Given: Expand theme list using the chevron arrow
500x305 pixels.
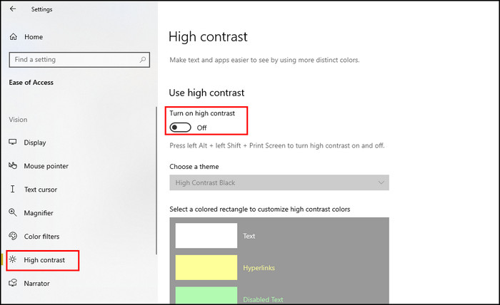Looking at the screenshot, I should (x=381, y=182).
